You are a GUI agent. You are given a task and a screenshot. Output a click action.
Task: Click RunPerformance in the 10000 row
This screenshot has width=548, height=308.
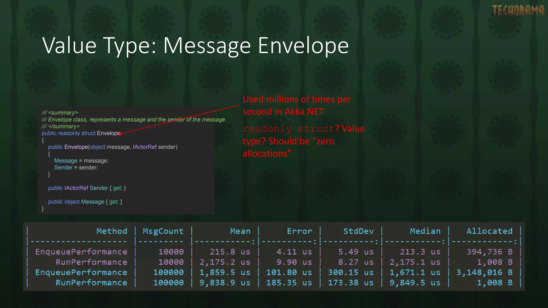(91, 262)
